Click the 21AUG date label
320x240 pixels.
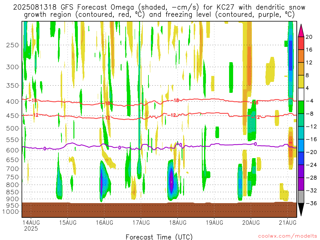287,222
